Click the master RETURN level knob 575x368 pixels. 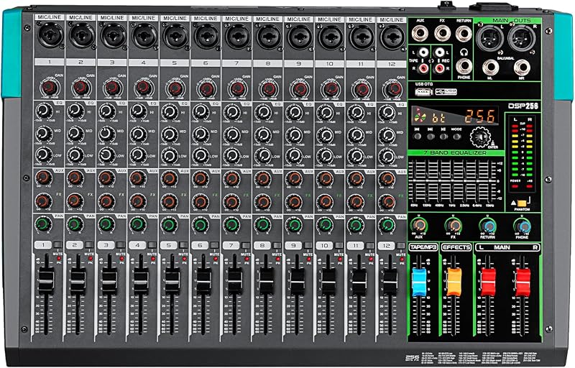click(x=487, y=226)
